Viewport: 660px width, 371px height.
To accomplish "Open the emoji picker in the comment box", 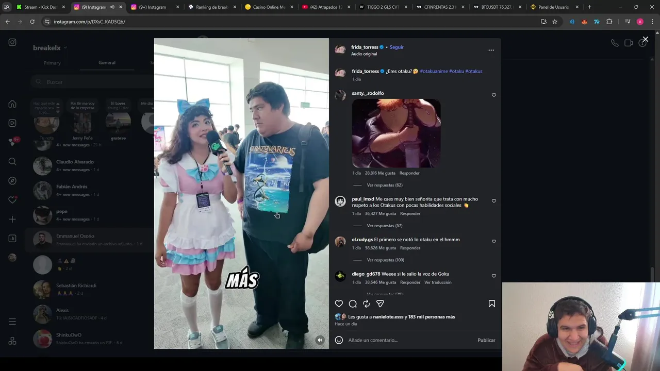I will click(x=339, y=340).
